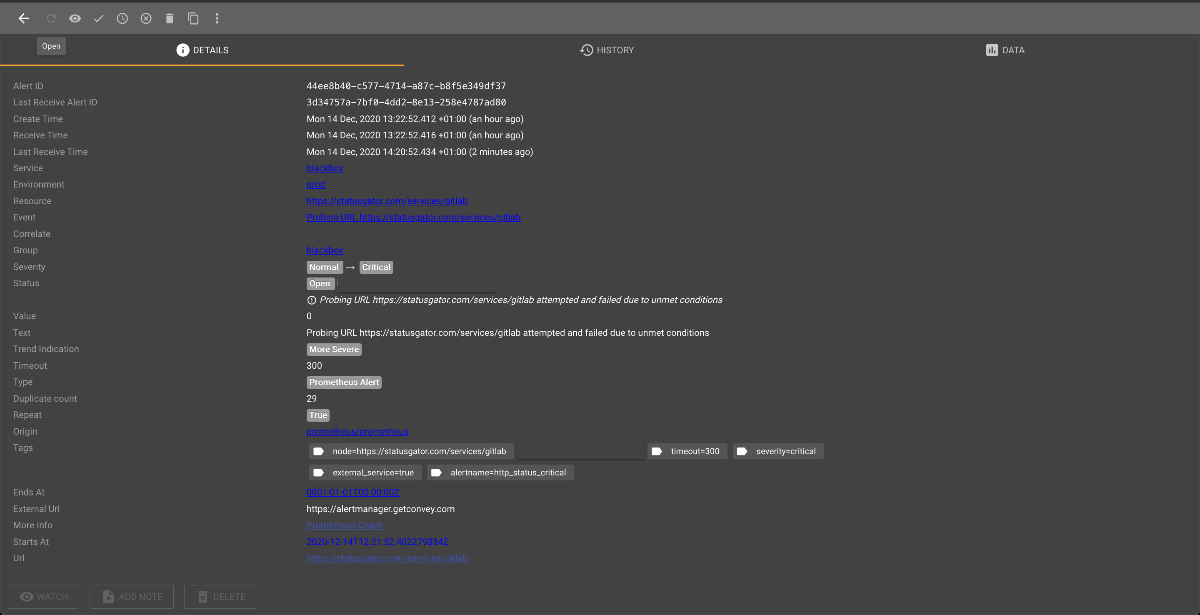Acknowledge alert with the checkmark icon

click(99, 18)
